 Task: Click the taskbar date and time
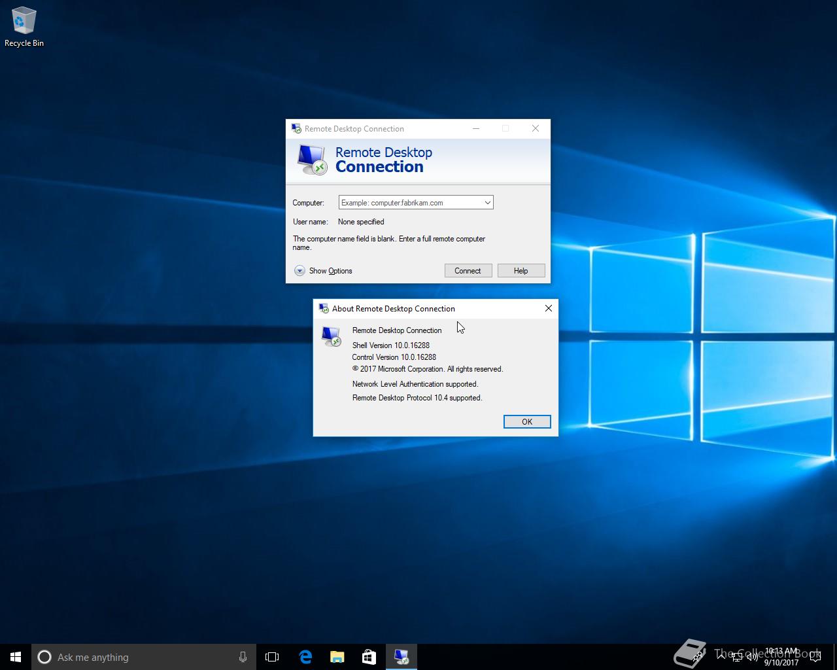point(781,657)
